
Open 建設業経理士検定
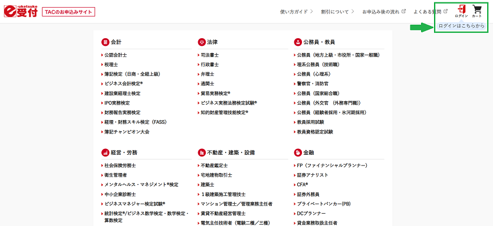(123, 93)
